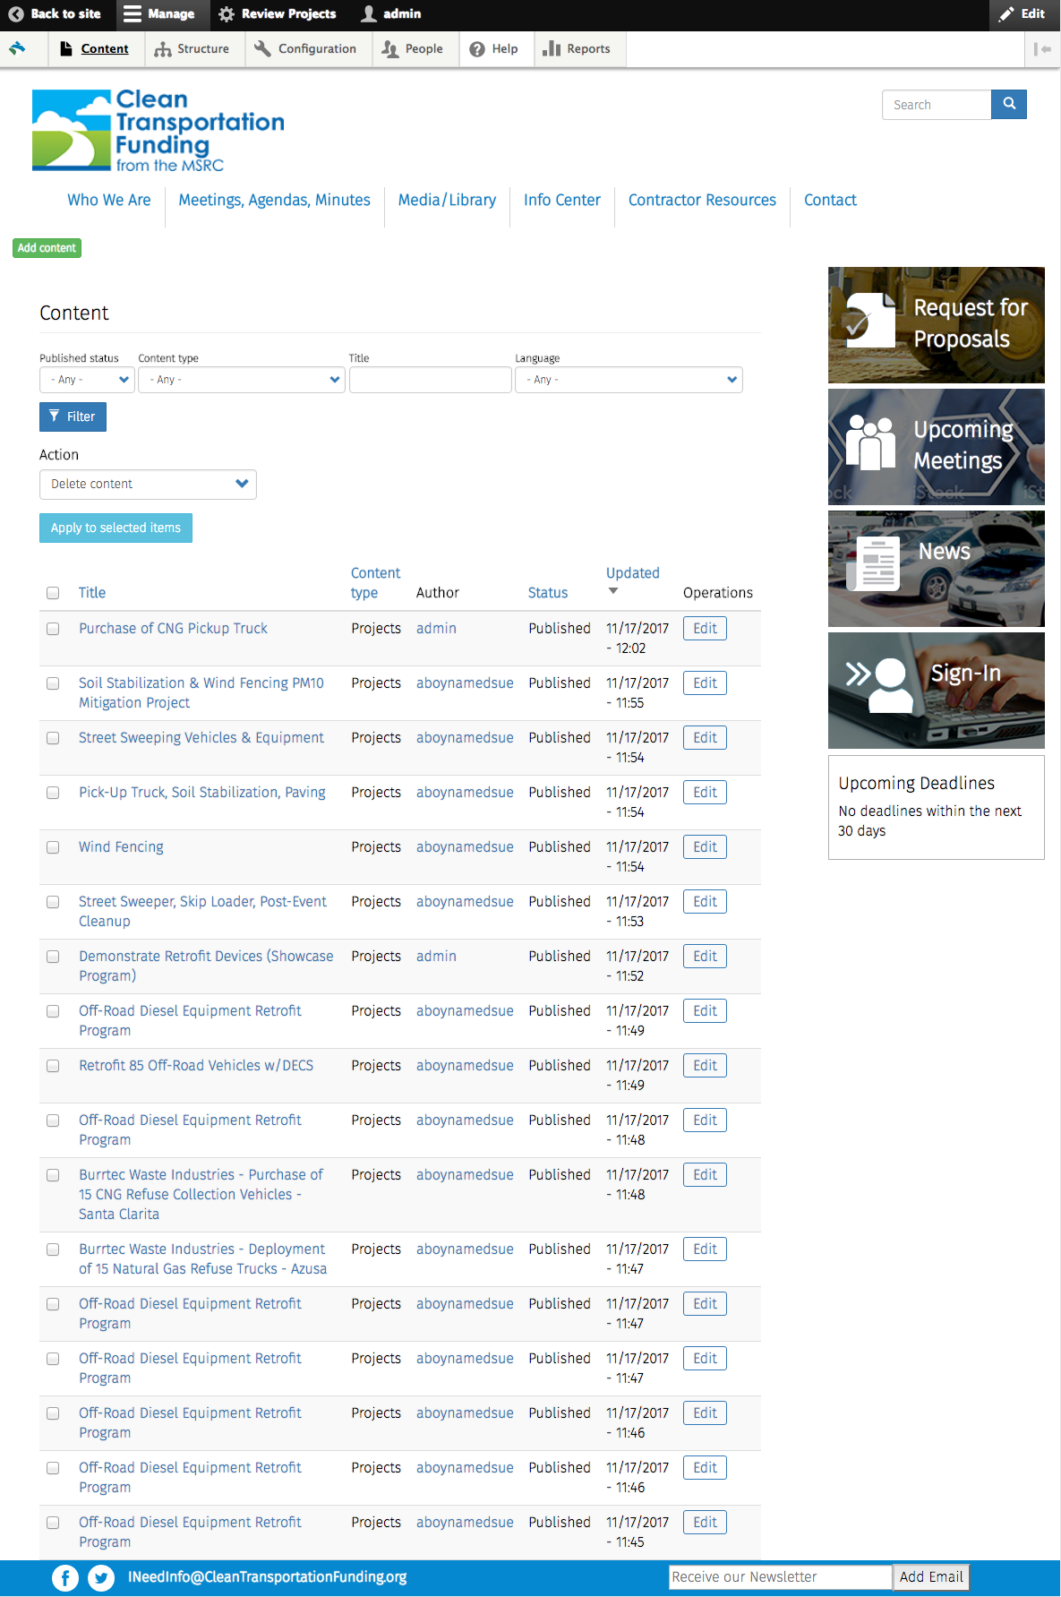Open the Published status dropdown

pos(87,380)
